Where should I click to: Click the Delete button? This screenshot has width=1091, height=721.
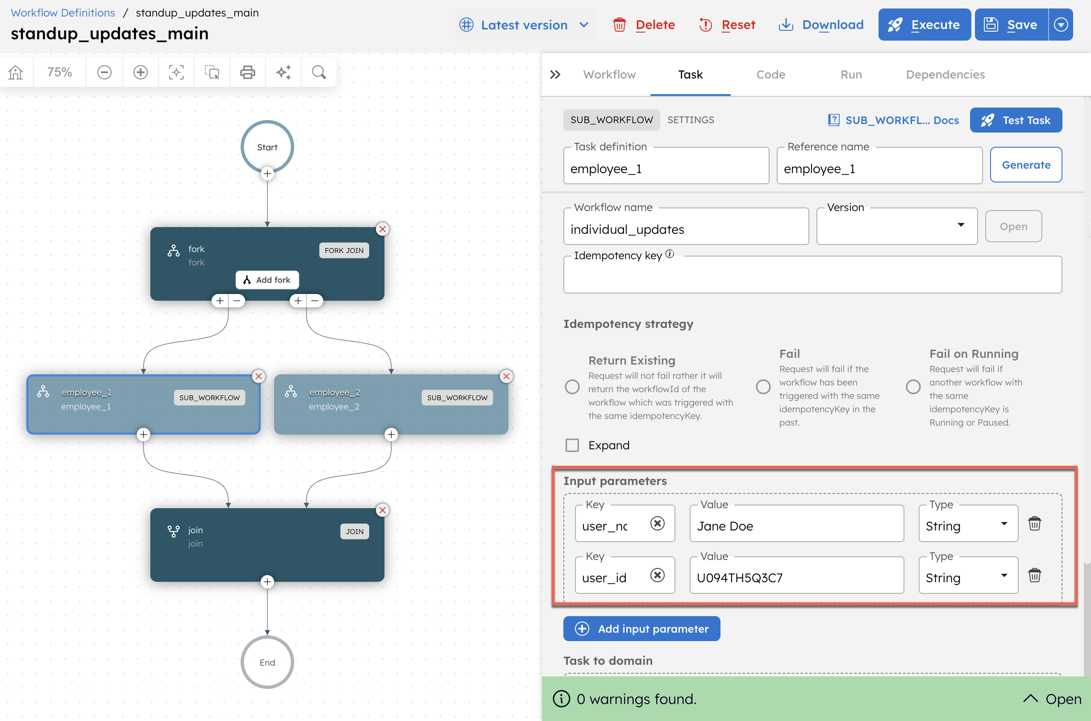pos(643,25)
